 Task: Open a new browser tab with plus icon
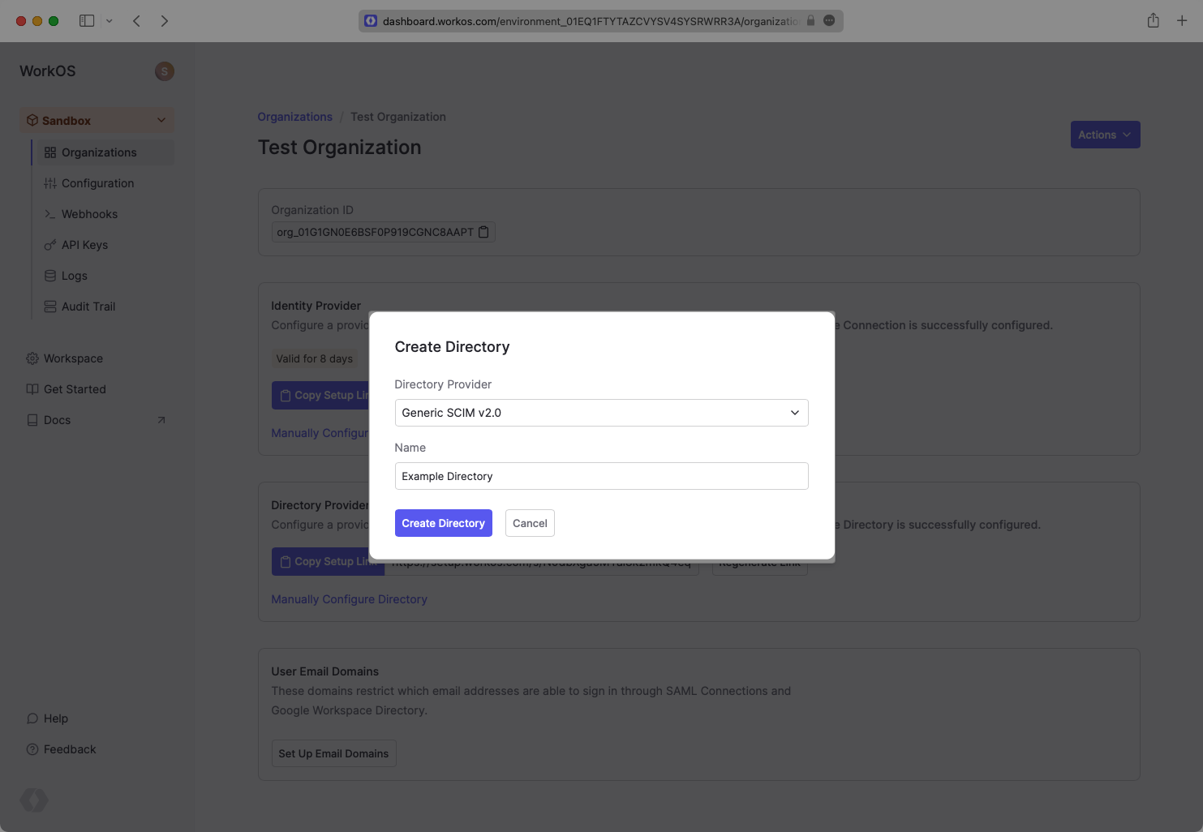coord(1182,21)
